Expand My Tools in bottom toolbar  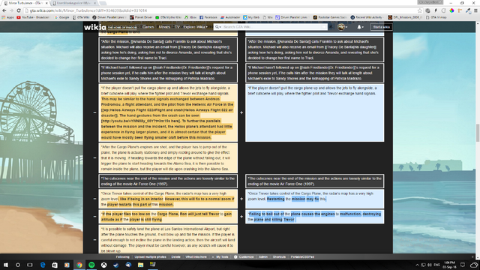220,256
